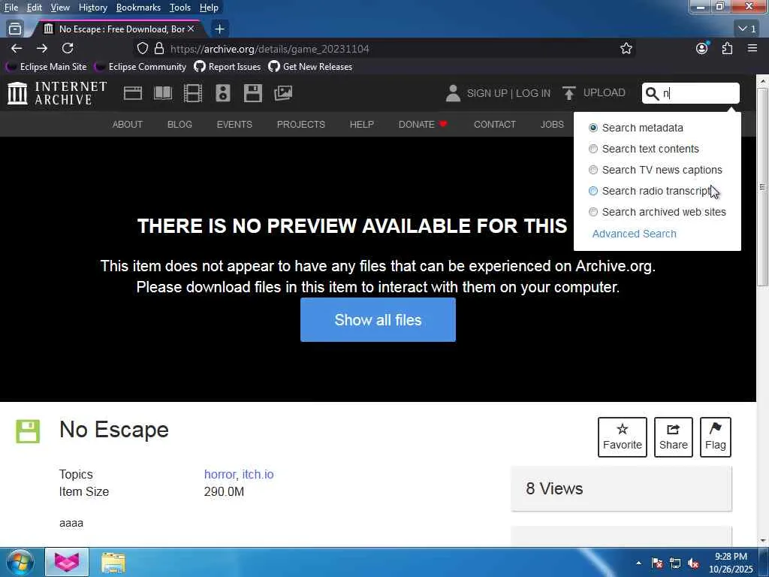Open a new tab with plus
769x577 pixels.
[x=220, y=29]
